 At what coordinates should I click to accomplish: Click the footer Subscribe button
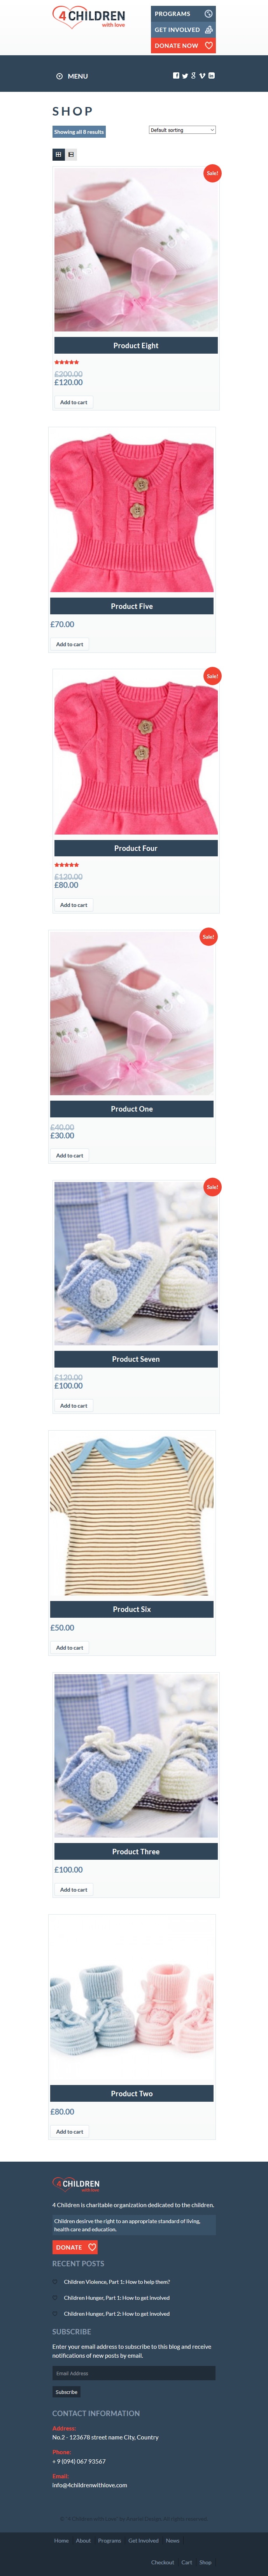point(66,2392)
